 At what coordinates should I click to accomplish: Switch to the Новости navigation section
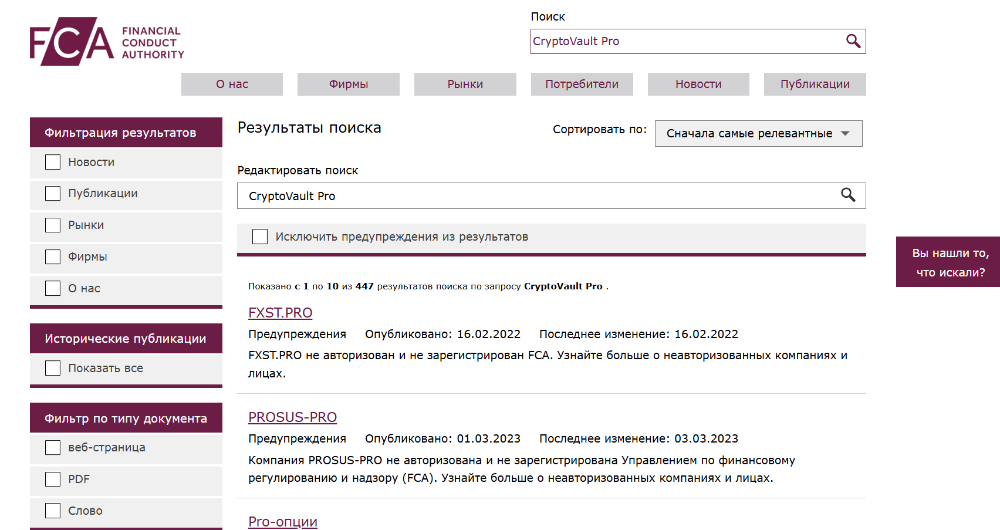[698, 84]
